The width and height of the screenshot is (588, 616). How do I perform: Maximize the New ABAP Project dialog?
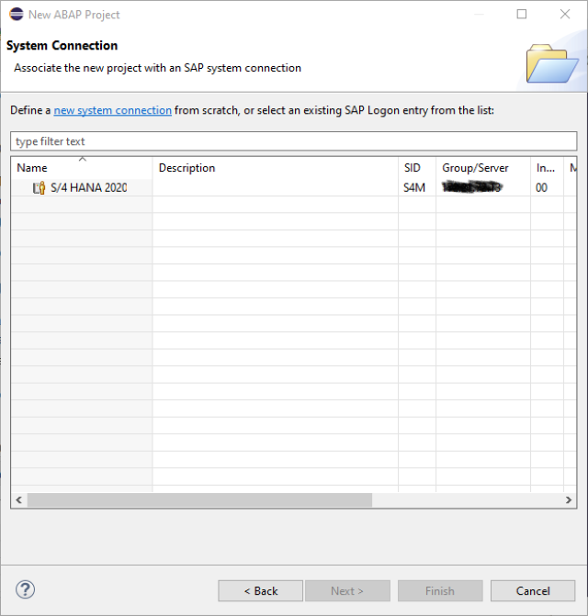point(522,14)
